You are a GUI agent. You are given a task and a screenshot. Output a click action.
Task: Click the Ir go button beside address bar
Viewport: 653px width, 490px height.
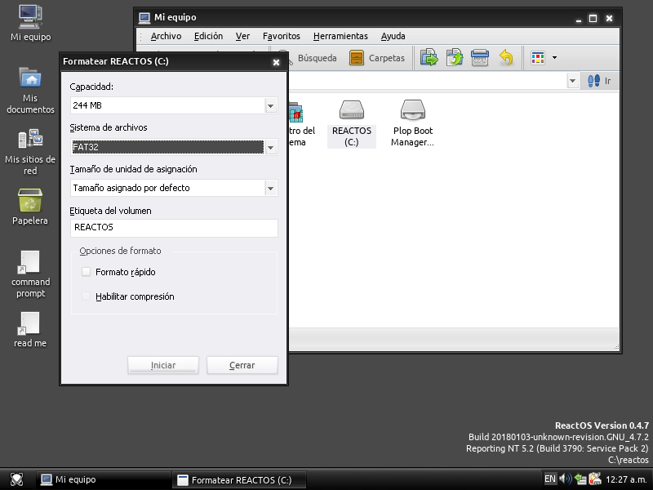tap(599, 81)
